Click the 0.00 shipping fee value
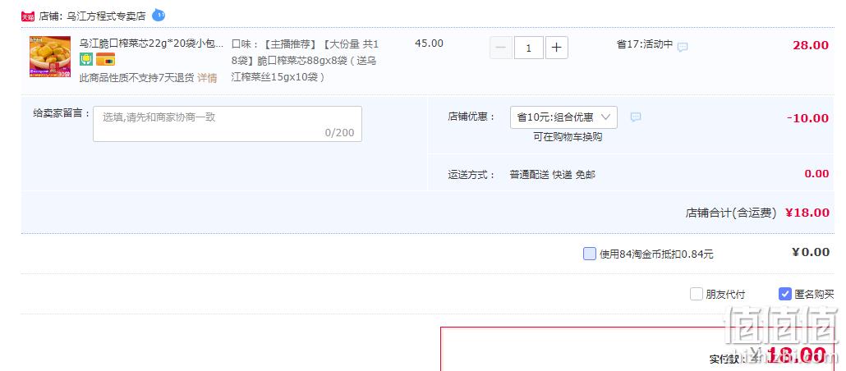 pos(816,174)
